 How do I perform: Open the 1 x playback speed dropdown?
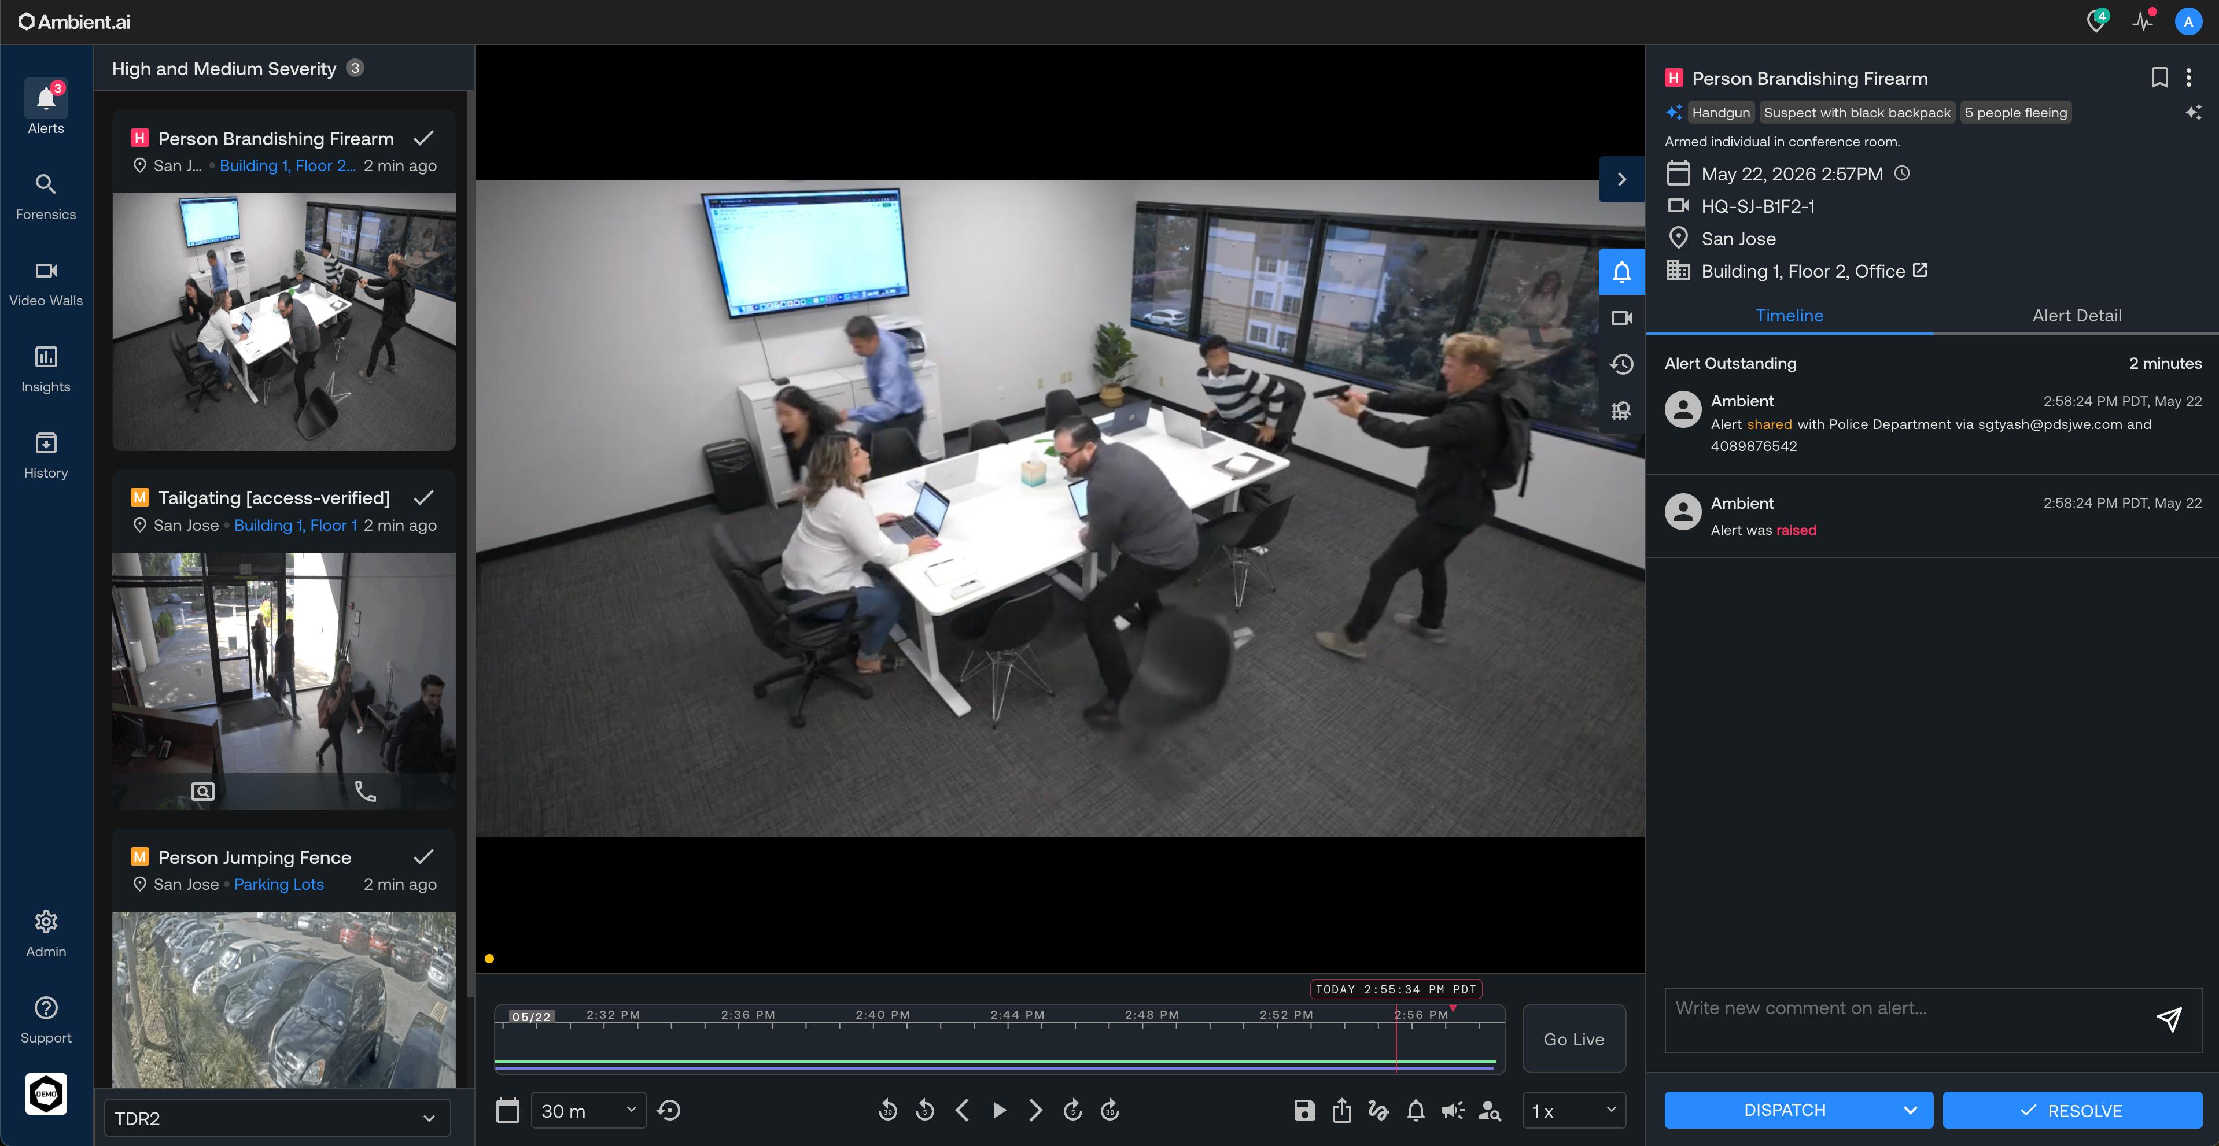[x=1574, y=1111]
